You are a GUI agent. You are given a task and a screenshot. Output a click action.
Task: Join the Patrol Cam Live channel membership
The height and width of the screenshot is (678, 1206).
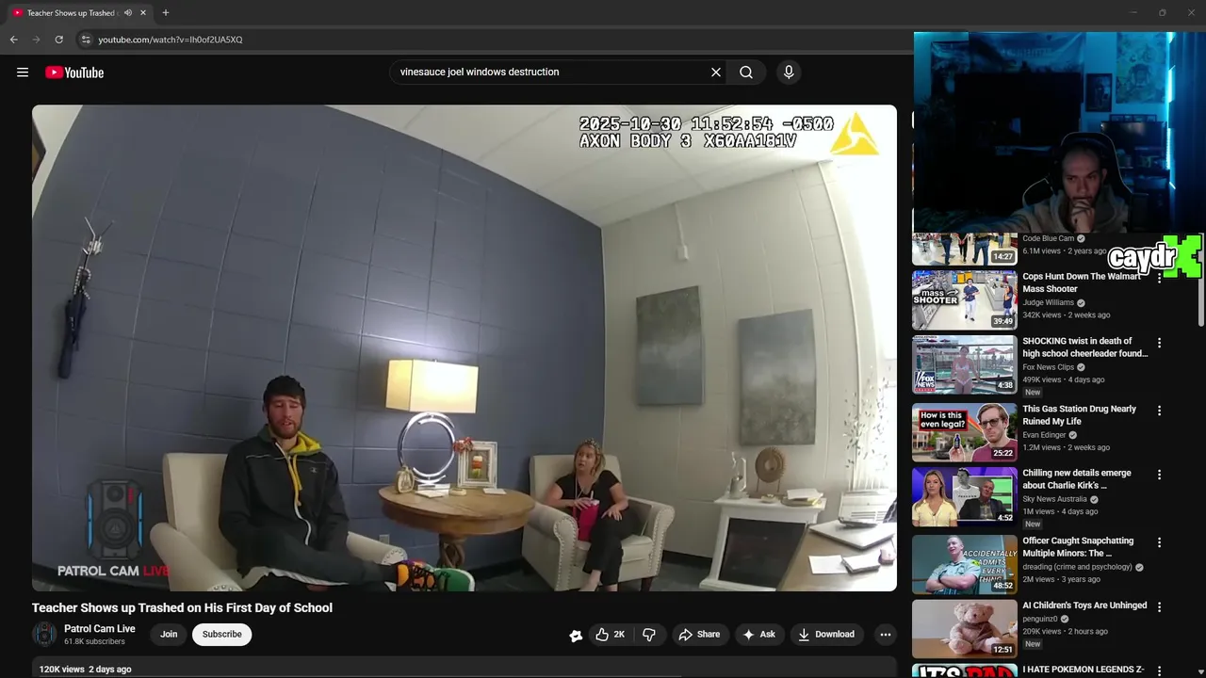(x=169, y=635)
